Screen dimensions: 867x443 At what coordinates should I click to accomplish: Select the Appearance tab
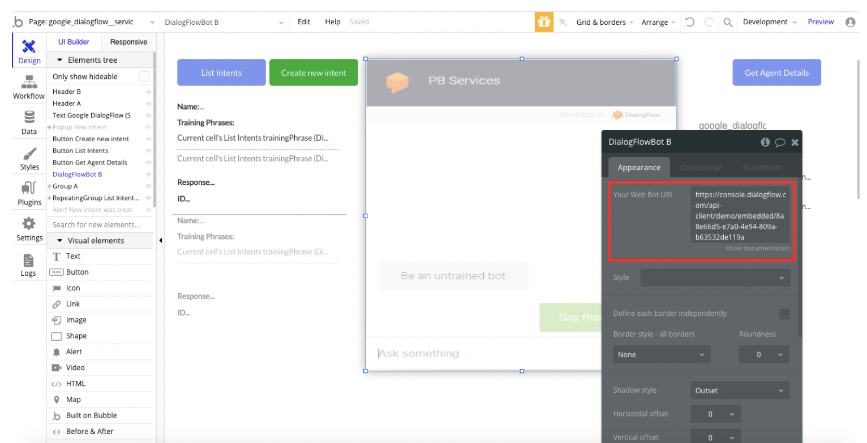tap(639, 167)
